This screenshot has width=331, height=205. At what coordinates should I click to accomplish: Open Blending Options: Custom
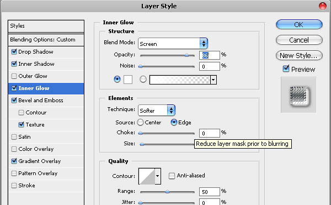[x=46, y=40]
